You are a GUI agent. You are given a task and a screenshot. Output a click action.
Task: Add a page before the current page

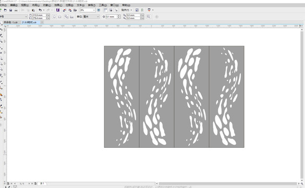8,183
